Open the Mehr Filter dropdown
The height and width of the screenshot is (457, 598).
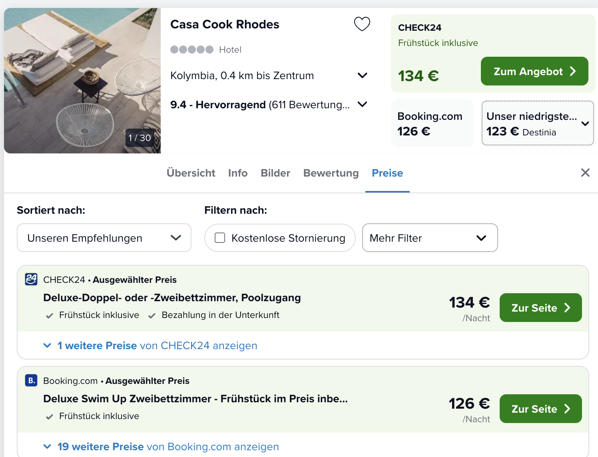(x=430, y=238)
